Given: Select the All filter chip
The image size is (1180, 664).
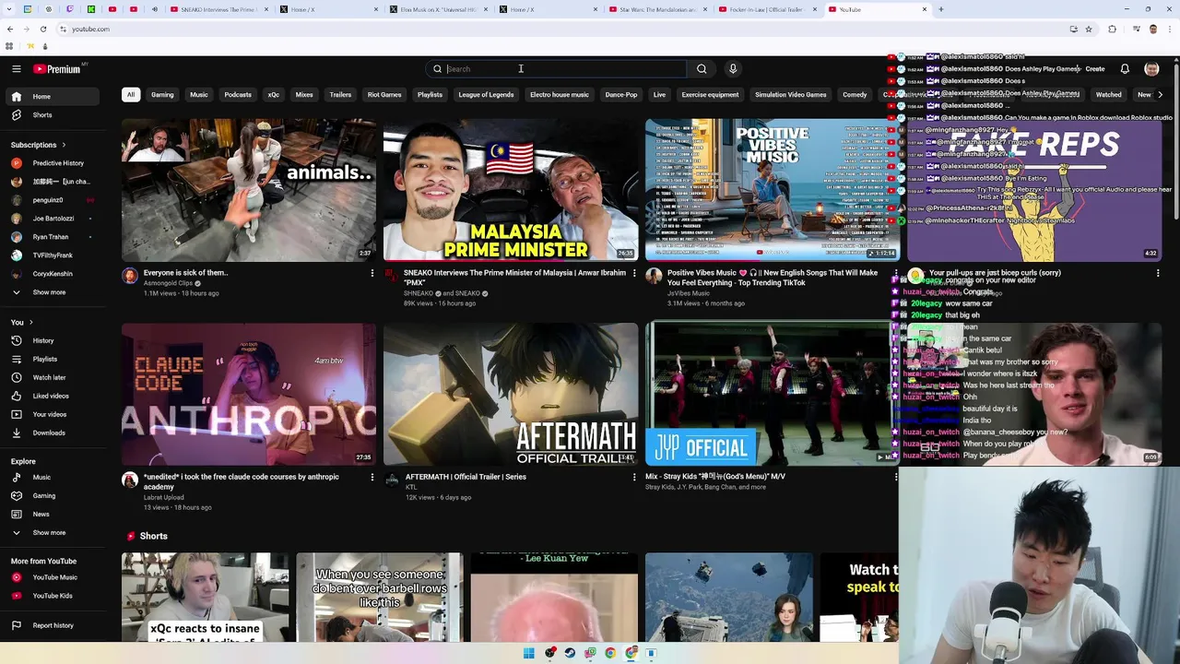Looking at the screenshot, I should pos(131,95).
